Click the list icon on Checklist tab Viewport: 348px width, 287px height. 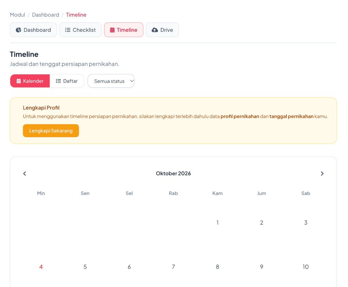pos(68,30)
